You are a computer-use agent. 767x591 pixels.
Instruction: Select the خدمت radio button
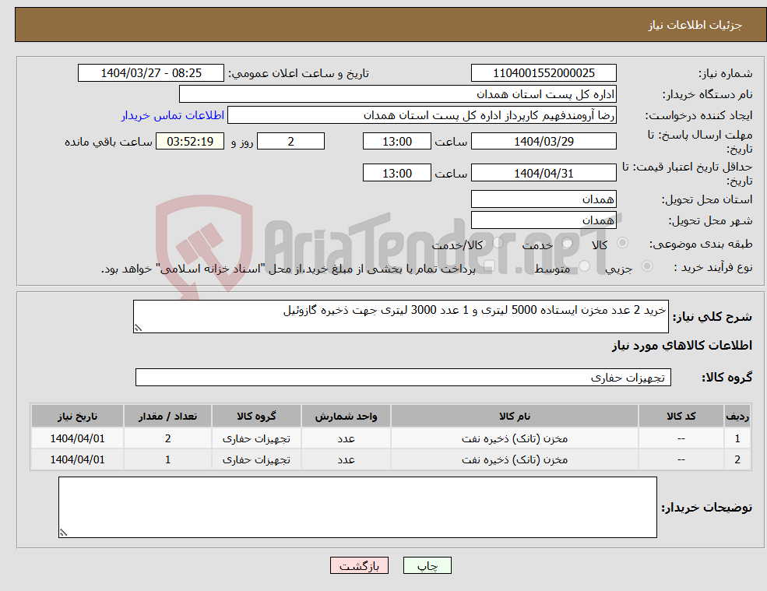(567, 243)
